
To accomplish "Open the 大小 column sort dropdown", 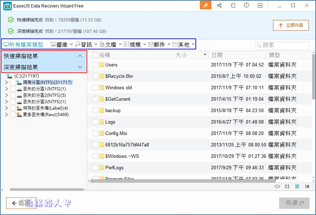I will coord(205,55).
